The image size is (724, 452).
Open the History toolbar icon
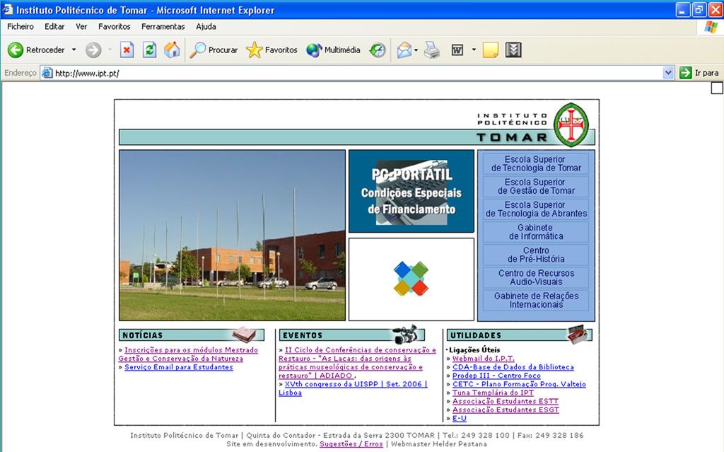pyautogui.click(x=378, y=50)
